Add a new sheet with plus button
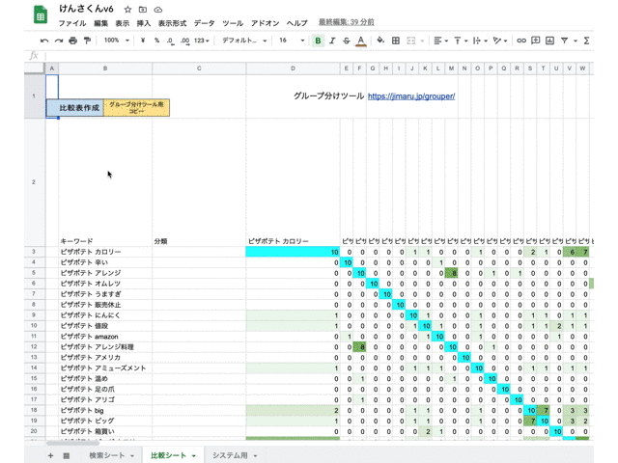The height and width of the screenshot is (463, 618). [x=50, y=455]
